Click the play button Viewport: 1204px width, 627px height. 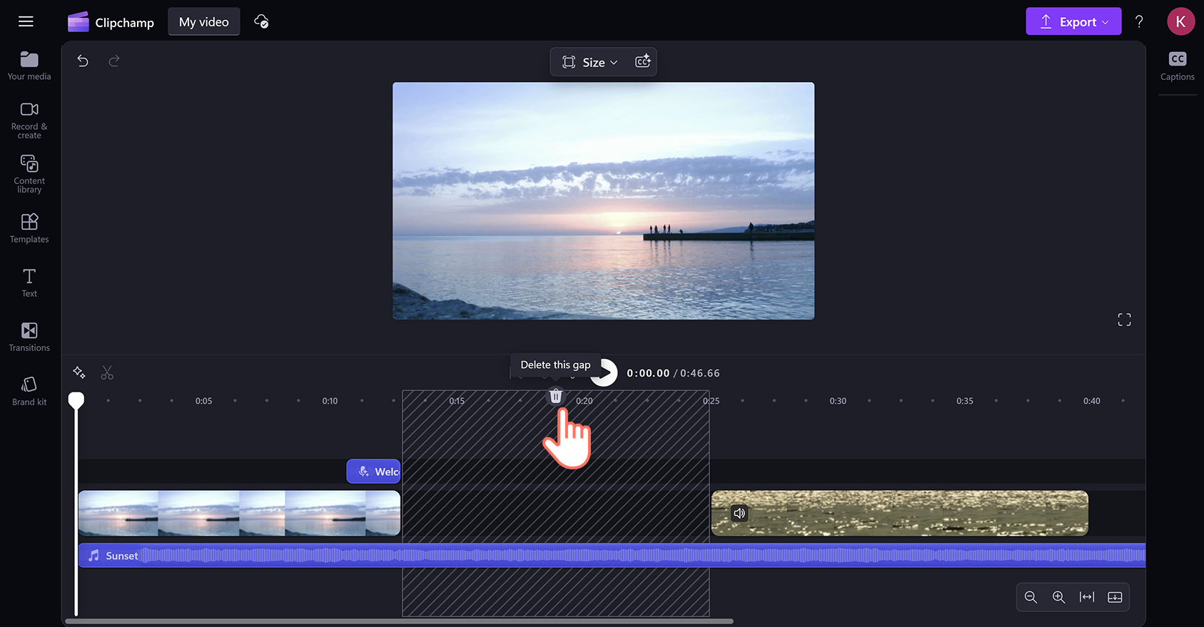pos(606,372)
